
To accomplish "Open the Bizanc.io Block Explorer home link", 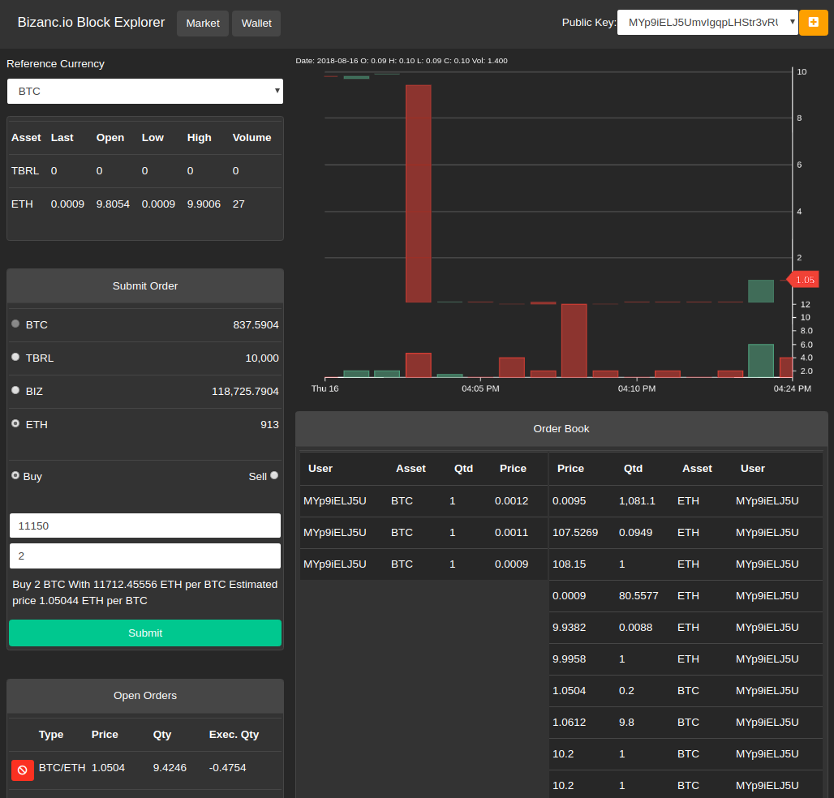I will [x=91, y=23].
